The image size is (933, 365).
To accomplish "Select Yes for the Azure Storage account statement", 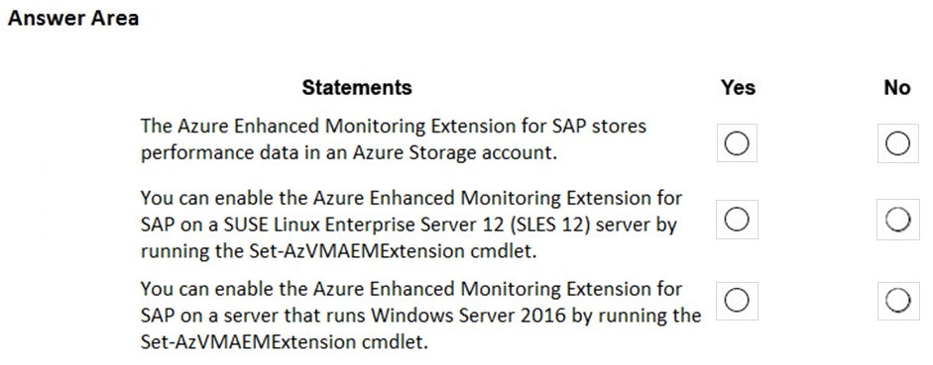I will pyautogui.click(x=737, y=143).
